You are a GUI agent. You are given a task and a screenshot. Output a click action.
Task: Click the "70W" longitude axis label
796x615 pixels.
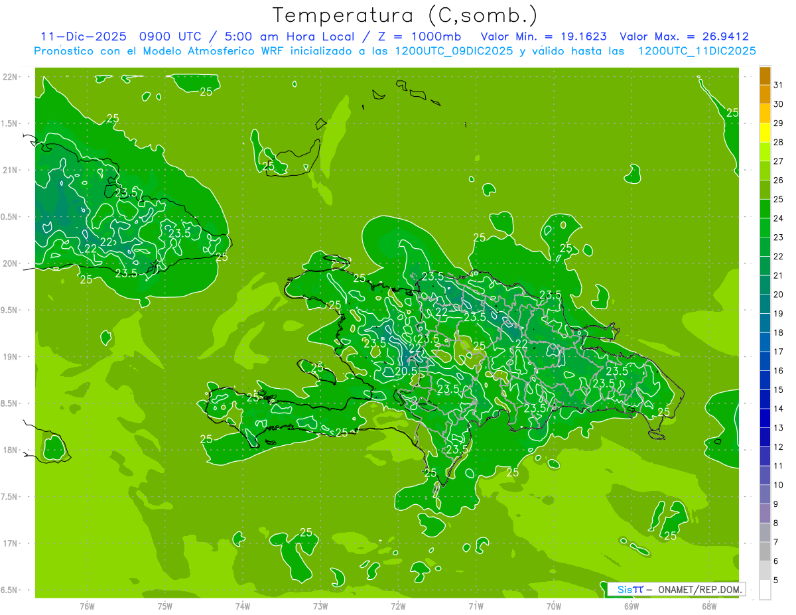pos(554,606)
